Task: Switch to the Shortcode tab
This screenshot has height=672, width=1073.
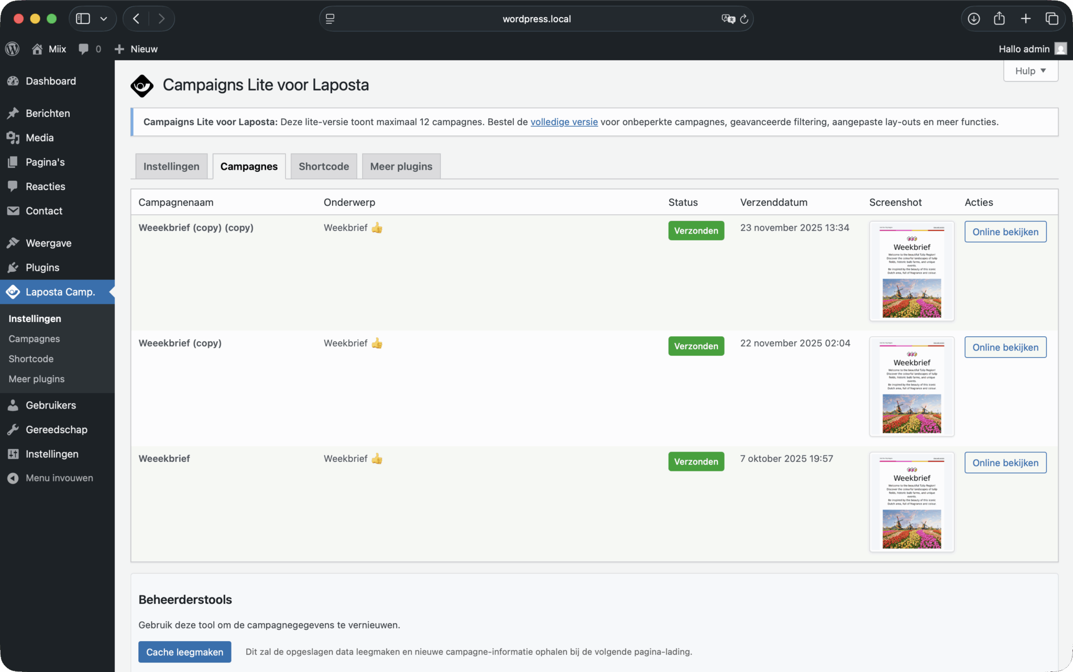Action: [323, 166]
